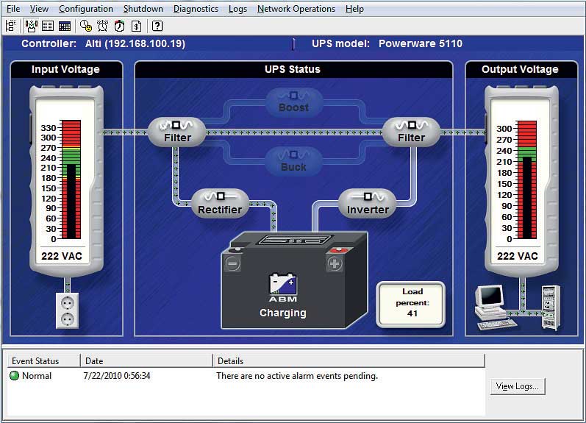Click the clock with sad face icon
Screen dimensions: 586x423
[86, 26]
